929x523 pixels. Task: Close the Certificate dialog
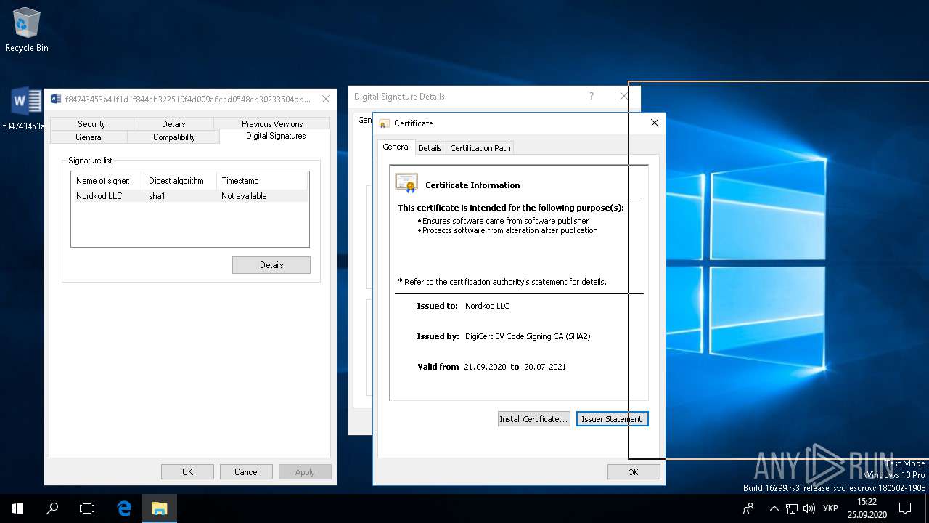654,123
